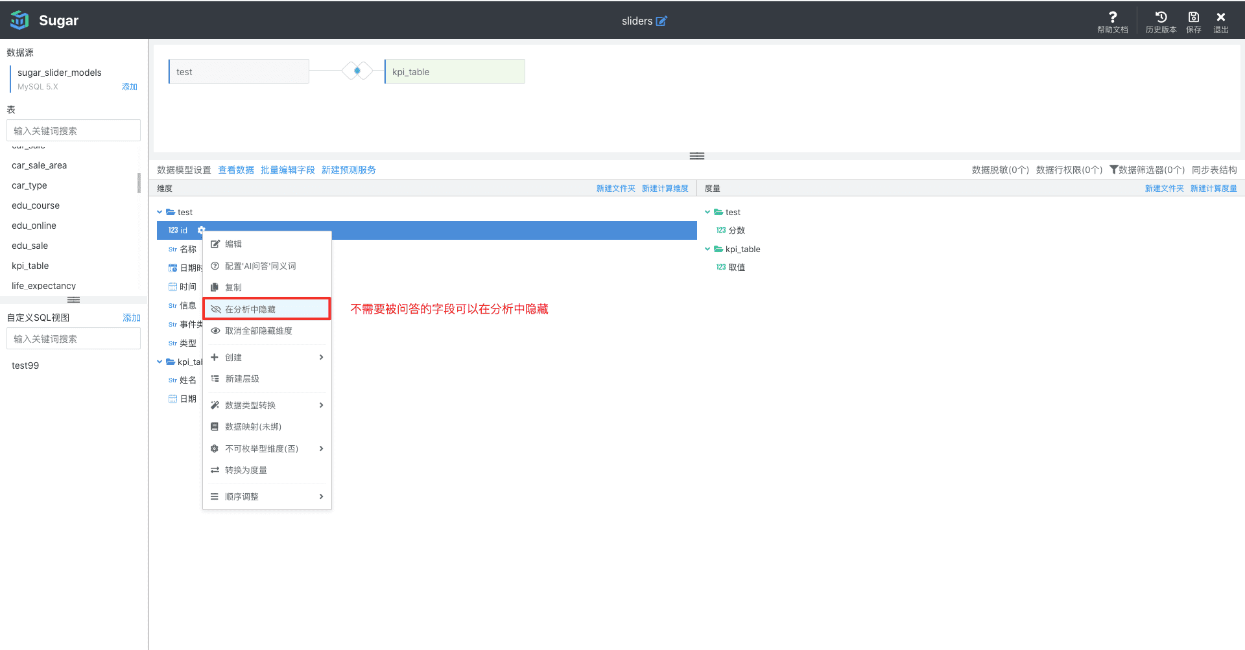Screen dimensions: 1245x650
Task: Collapse the kpi_table folder in dimensions
Action: pos(160,362)
